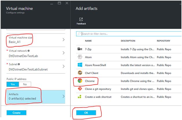Image resolution: width=182 pixels, height=120 pixels.
Task: Open the Virtual network selector
Action: tap(35, 53)
